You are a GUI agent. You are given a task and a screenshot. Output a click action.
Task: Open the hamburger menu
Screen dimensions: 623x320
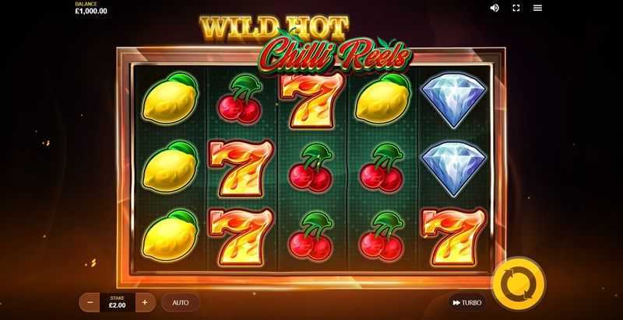(x=537, y=8)
